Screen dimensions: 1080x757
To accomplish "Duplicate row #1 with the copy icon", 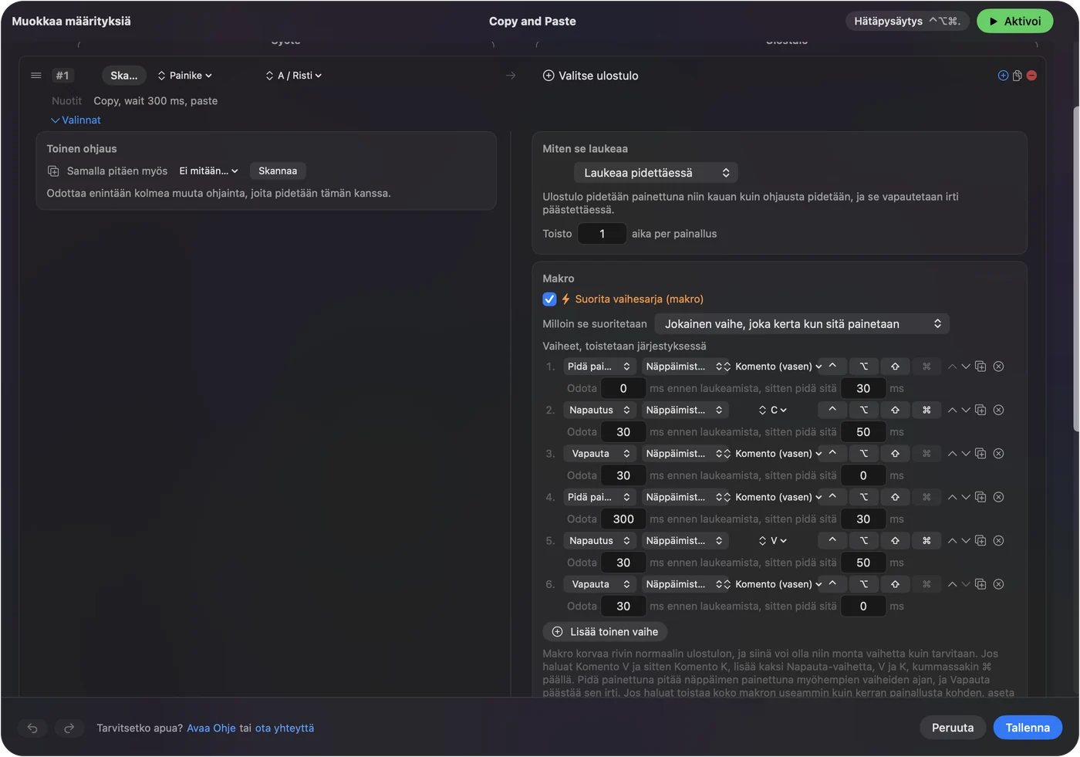I will [1018, 76].
